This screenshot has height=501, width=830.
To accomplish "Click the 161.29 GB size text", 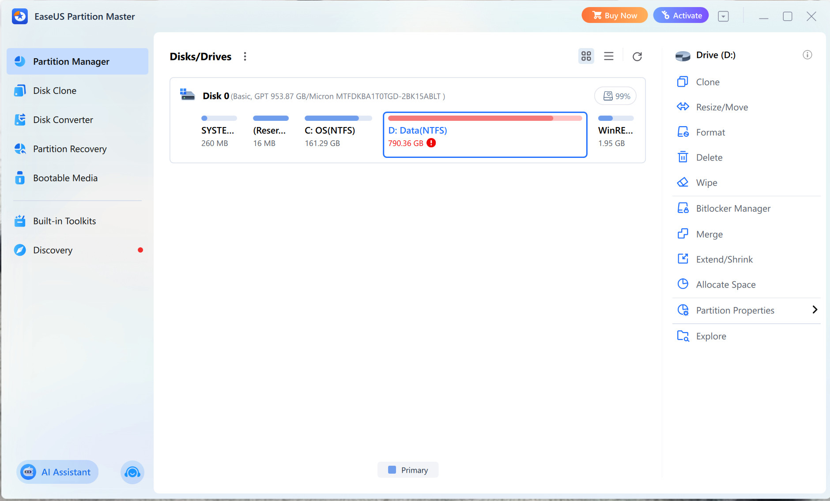I will (x=322, y=143).
